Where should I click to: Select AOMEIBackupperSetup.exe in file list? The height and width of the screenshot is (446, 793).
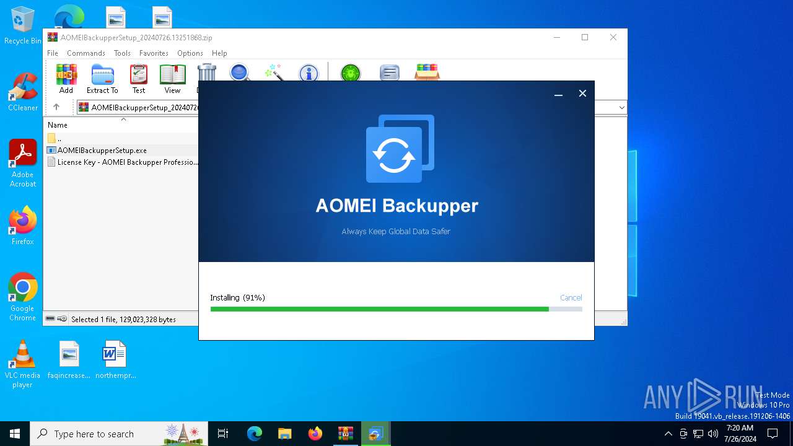[x=102, y=151]
